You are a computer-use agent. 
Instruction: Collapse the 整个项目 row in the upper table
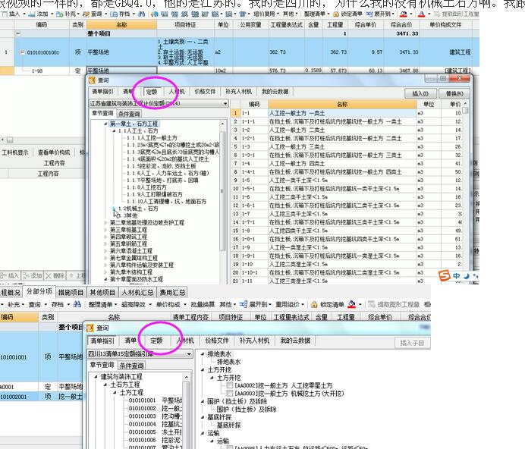(x=18, y=33)
